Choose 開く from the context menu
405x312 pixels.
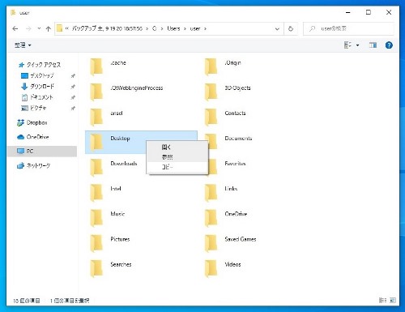click(x=177, y=147)
